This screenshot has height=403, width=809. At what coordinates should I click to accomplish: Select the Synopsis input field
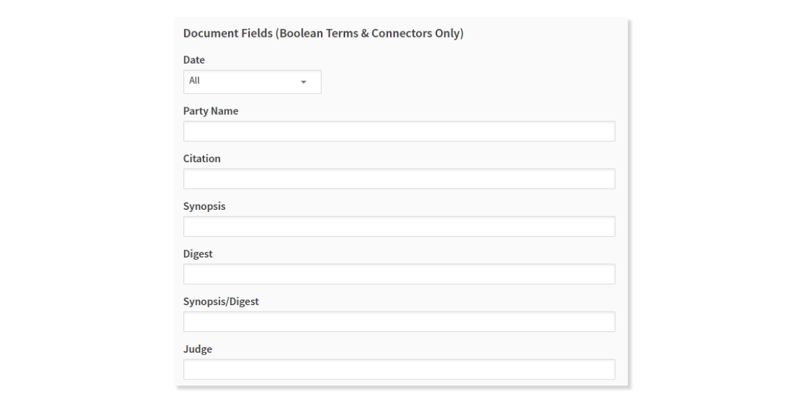(399, 227)
